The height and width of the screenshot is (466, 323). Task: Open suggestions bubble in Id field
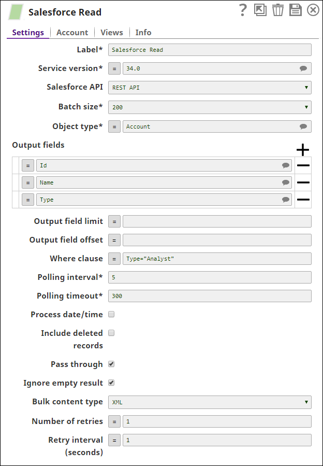286,165
